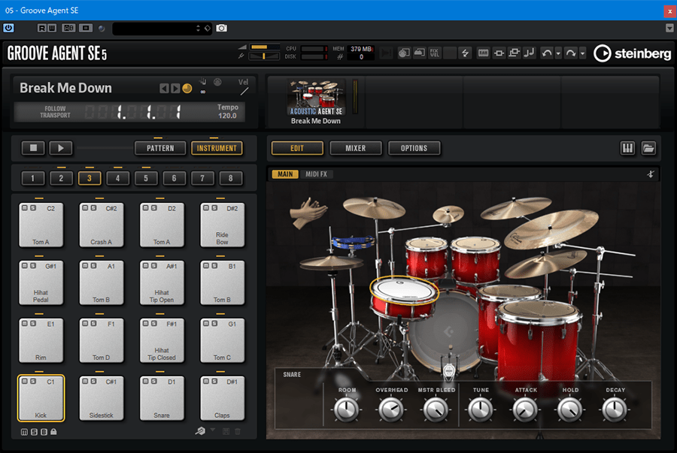This screenshot has width=677, height=453.
Task: Select the MIDI FX tab
Action: 316,174
